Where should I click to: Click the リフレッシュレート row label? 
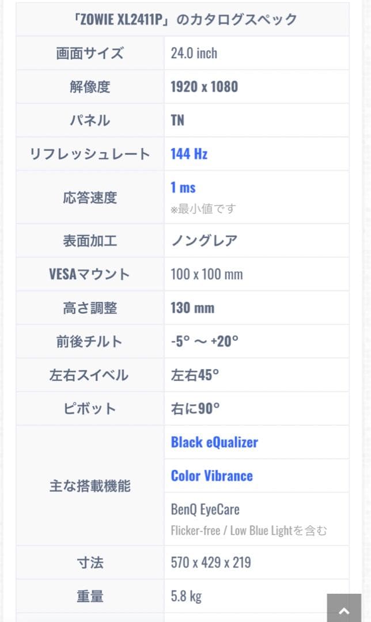(x=90, y=154)
